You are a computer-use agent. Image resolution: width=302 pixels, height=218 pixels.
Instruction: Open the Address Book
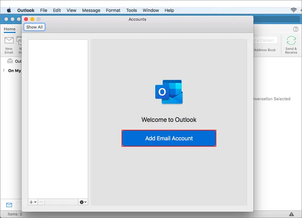(265, 50)
